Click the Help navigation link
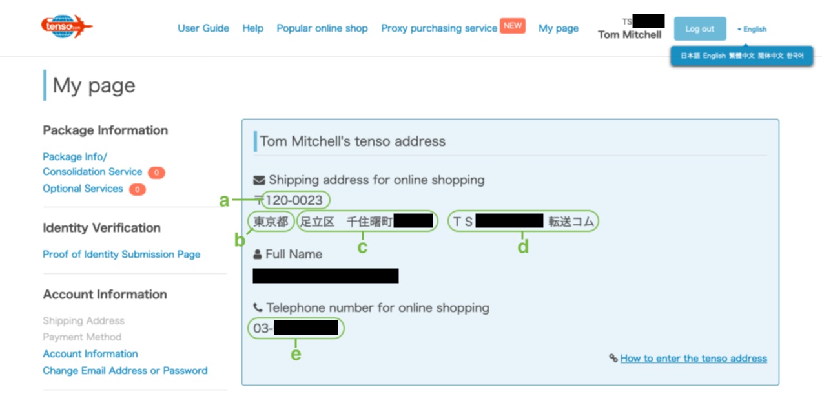This screenshot has height=396, width=822. 252,28
